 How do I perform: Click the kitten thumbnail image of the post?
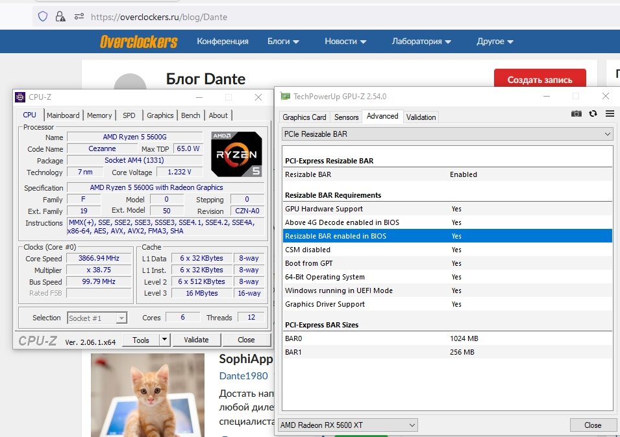pos(147,395)
